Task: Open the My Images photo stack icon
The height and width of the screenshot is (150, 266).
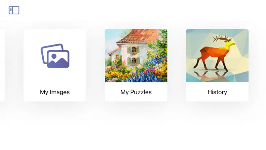Action: [55, 56]
